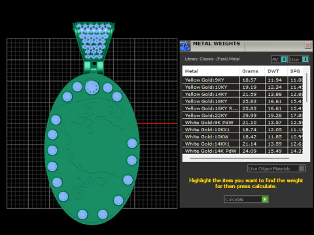Image resolution: width=314 pixels, height=235 pixels.
Task: Click the green arrow on Calculate
Action: pyautogui.click(x=264, y=199)
